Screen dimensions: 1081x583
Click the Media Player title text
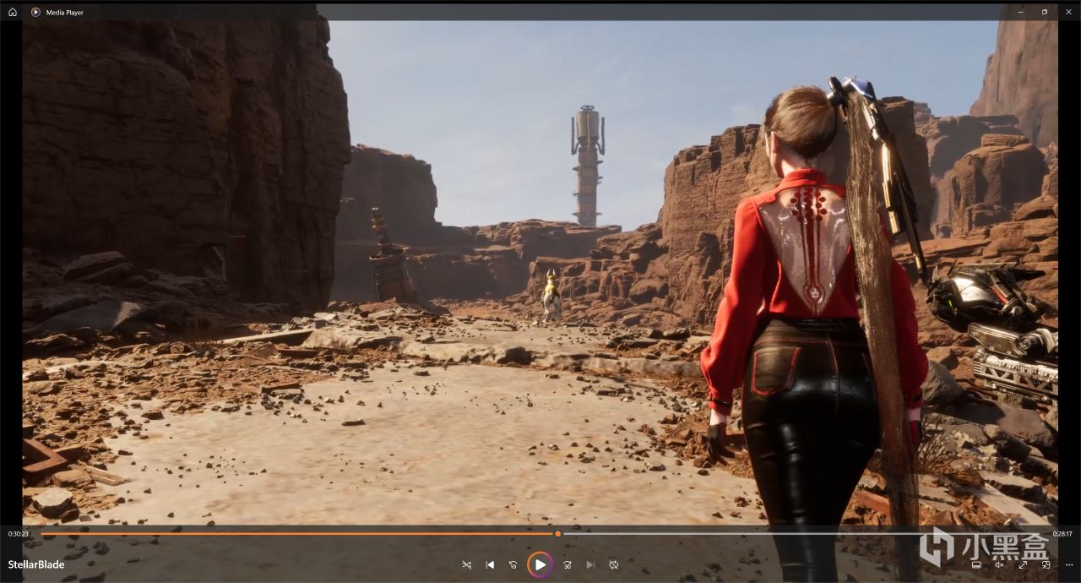[64, 13]
